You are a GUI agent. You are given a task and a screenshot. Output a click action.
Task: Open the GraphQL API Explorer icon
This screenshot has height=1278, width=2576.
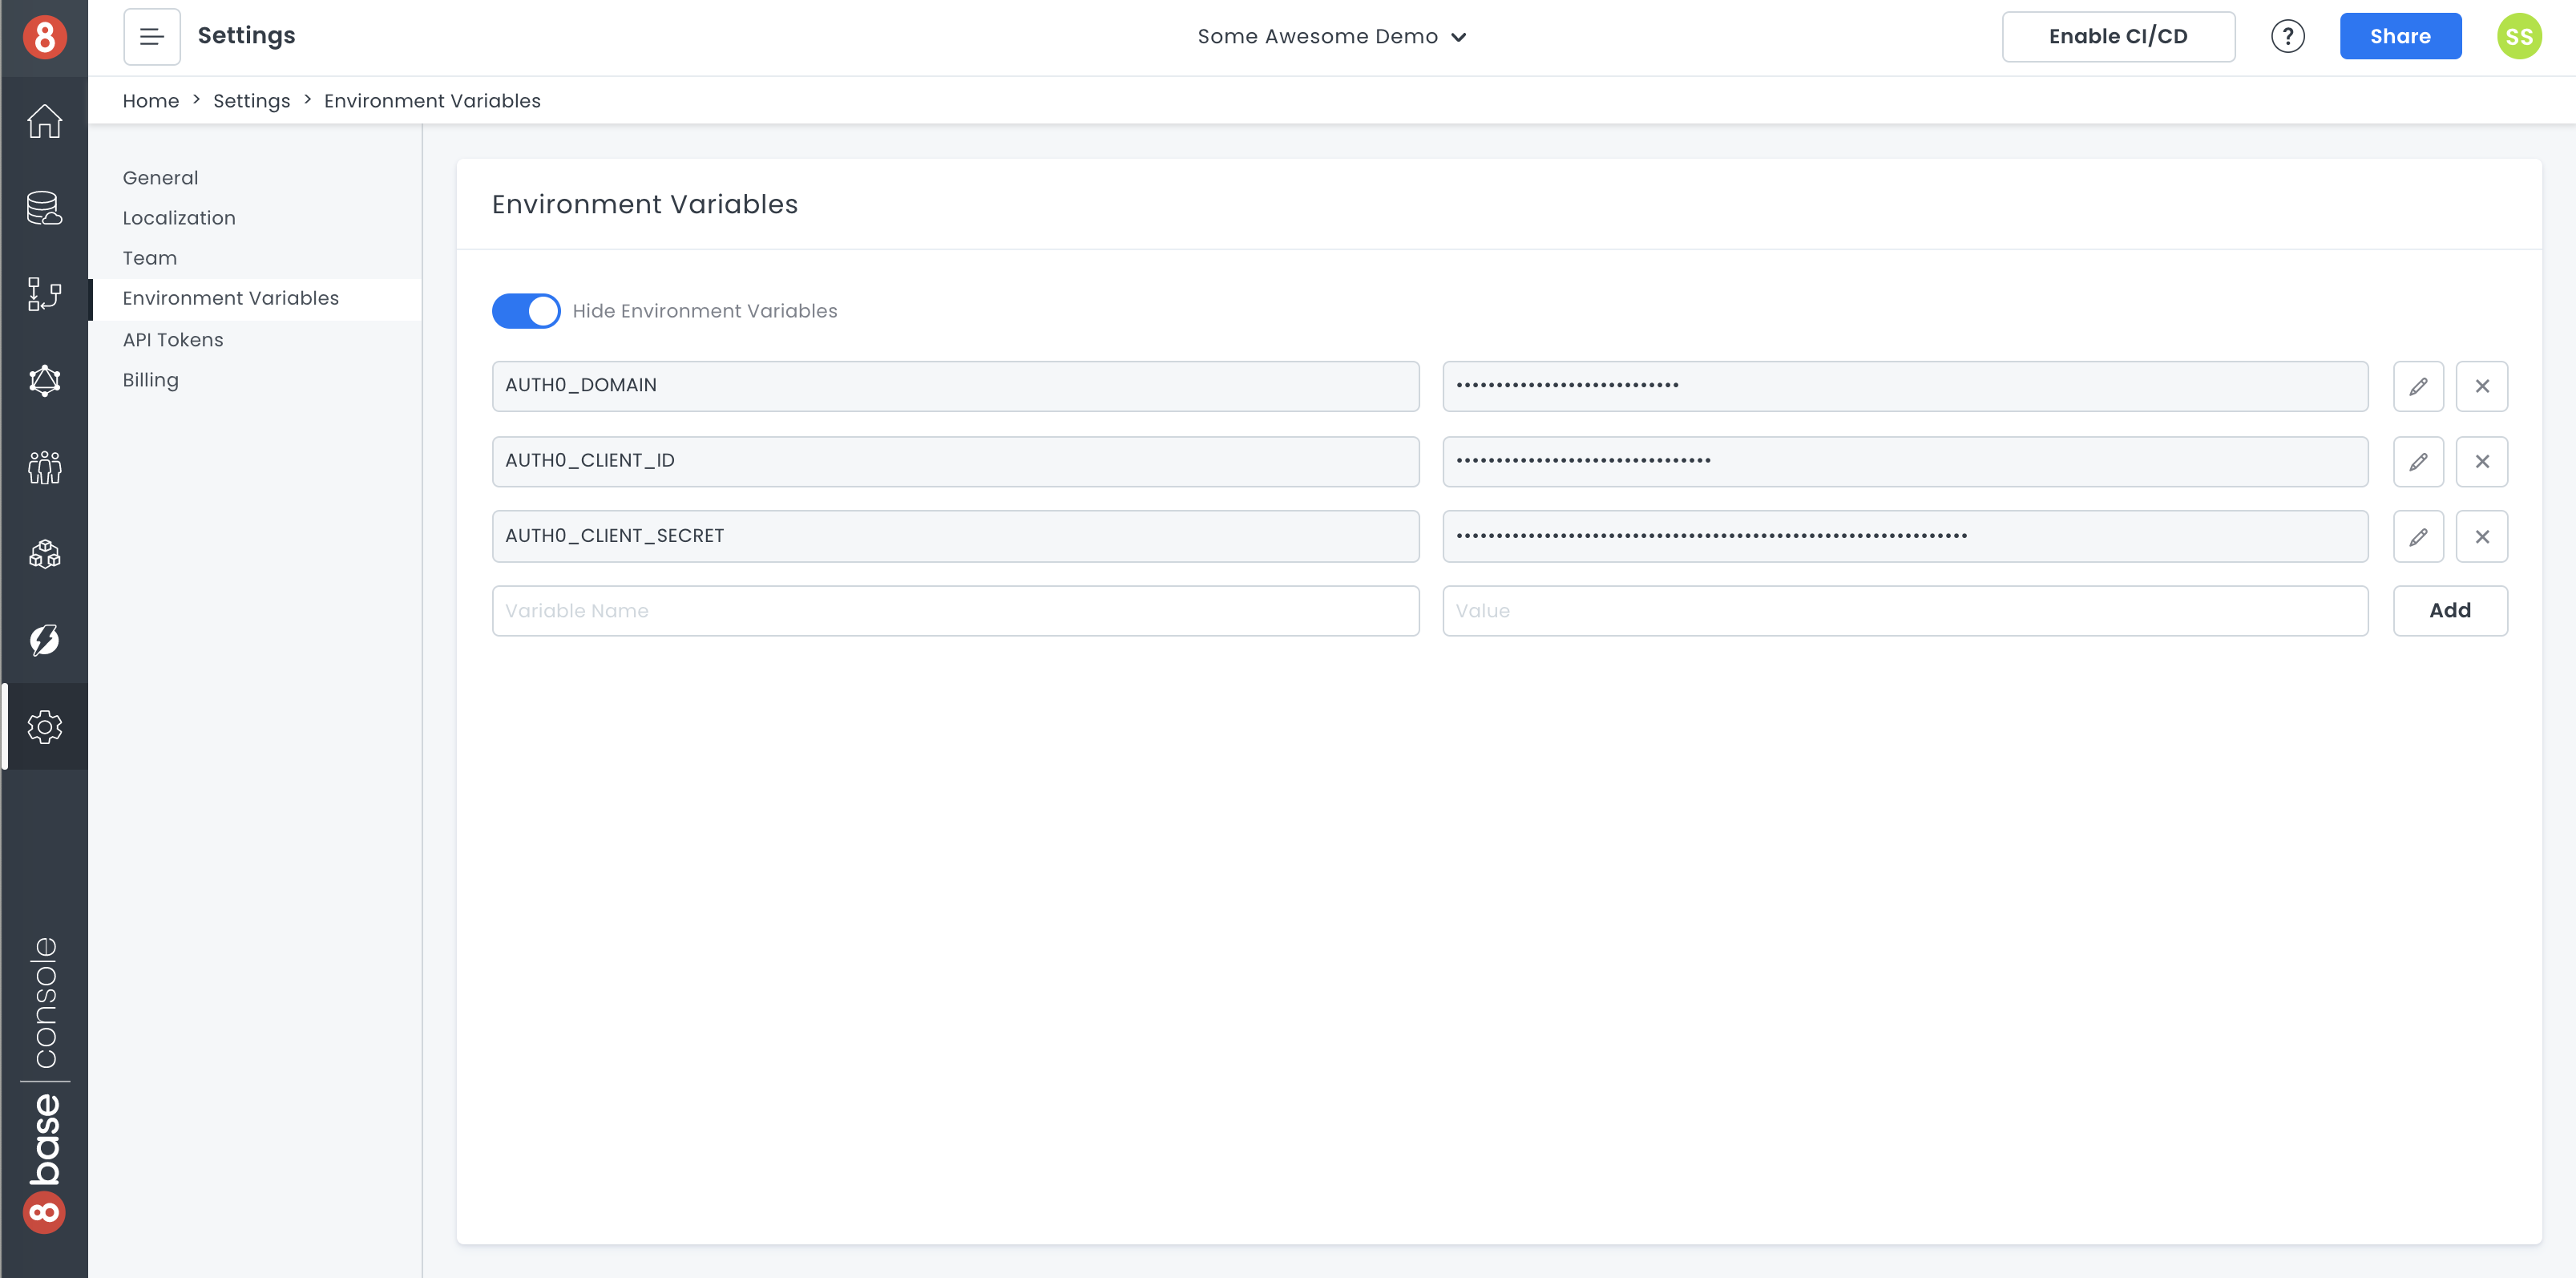(x=44, y=381)
